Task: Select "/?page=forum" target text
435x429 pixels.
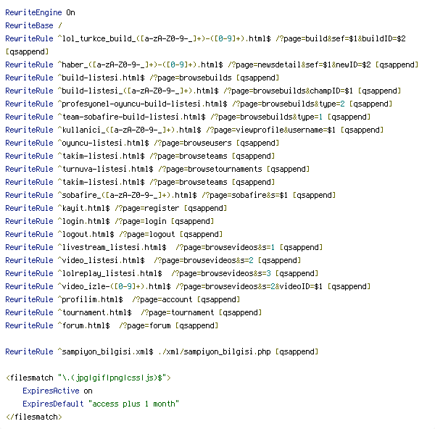Action: coord(145,325)
